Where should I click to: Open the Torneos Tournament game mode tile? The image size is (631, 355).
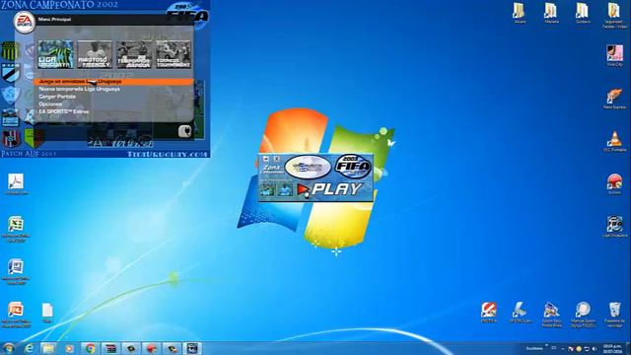[x=174, y=54]
